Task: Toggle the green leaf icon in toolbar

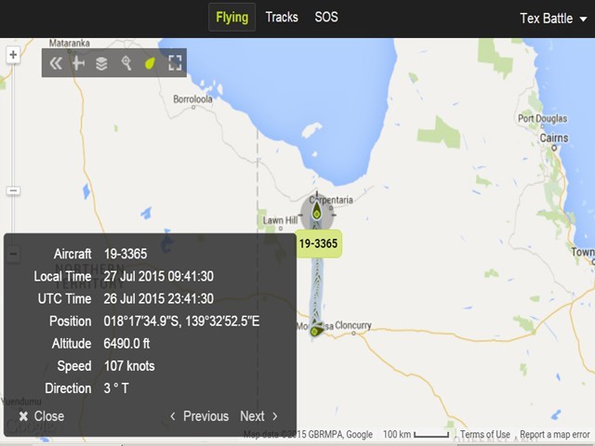Action: pos(149,63)
